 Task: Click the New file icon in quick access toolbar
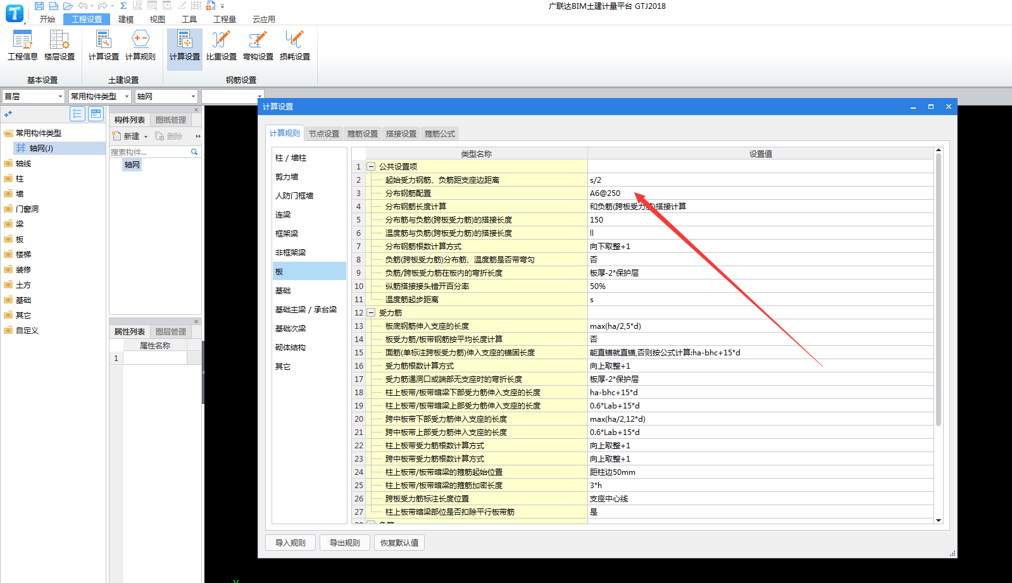tap(54, 6)
